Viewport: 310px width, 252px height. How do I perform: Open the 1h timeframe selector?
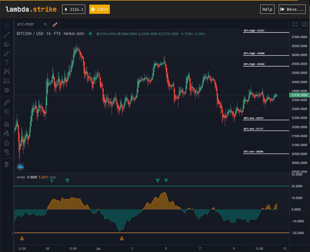[45, 24]
